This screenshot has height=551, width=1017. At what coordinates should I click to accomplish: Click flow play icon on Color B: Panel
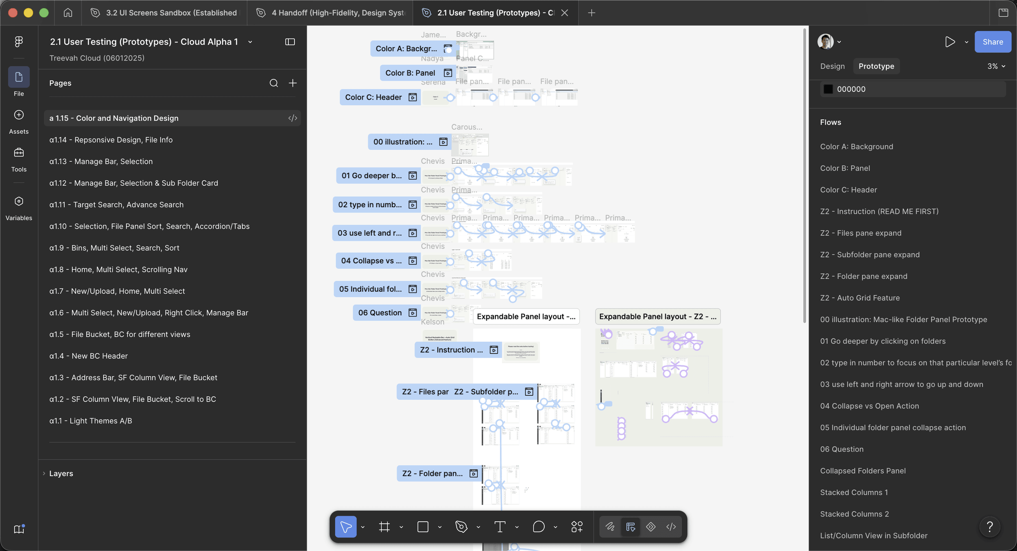click(448, 73)
